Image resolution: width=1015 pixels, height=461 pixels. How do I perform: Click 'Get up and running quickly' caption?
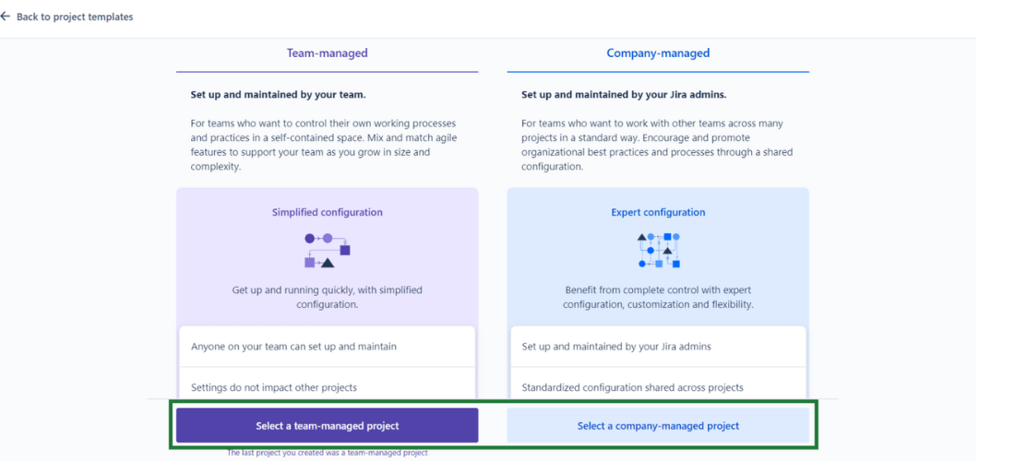pyautogui.click(x=327, y=297)
